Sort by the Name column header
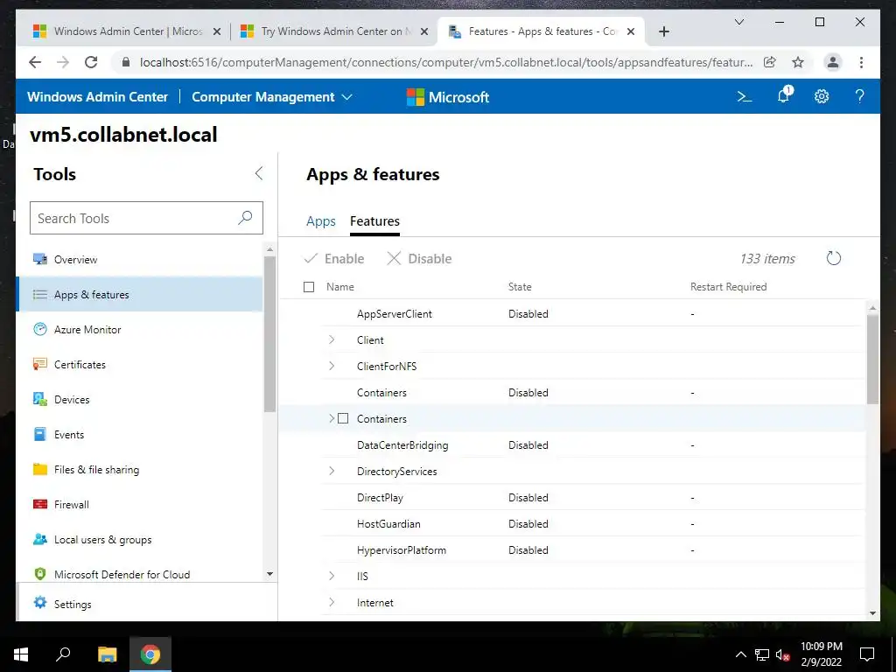This screenshot has height=672, width=896. (x=340, y=287)
